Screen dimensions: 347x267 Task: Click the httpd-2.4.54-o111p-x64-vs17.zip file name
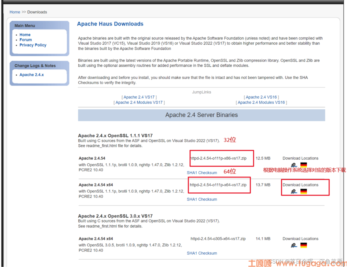[x=218, y=185]
